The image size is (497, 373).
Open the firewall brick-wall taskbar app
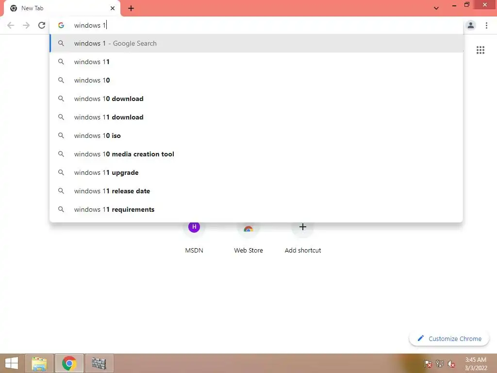click(x=99, y=363)
